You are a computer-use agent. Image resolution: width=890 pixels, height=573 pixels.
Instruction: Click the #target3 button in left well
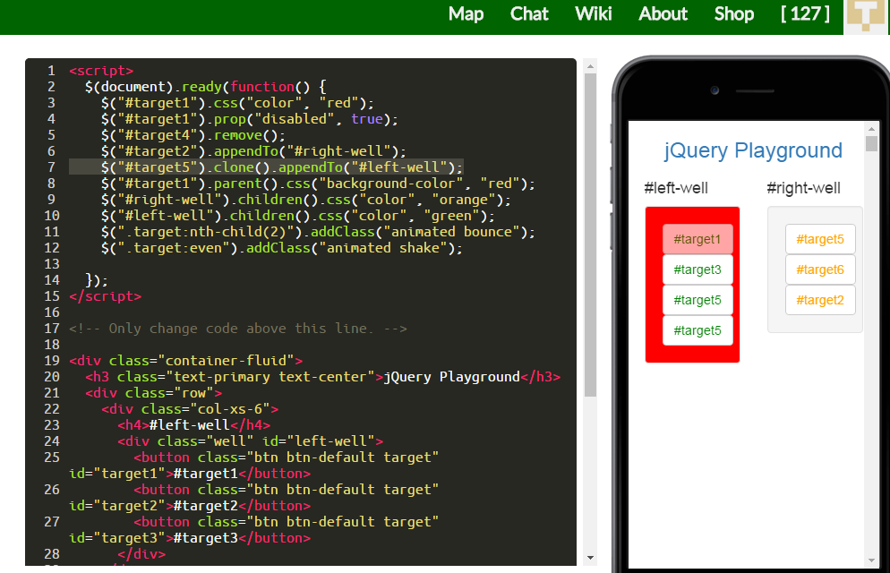tap(697, 269)
